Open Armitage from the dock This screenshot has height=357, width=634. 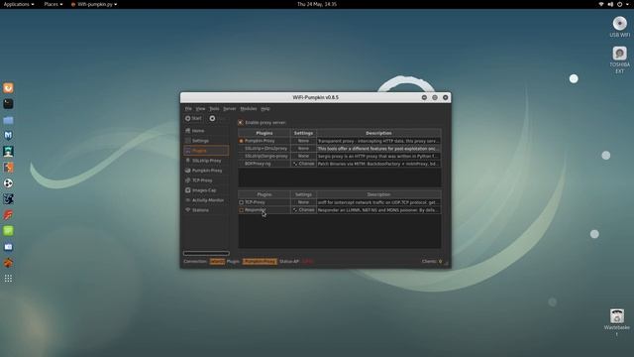[8, 152]
